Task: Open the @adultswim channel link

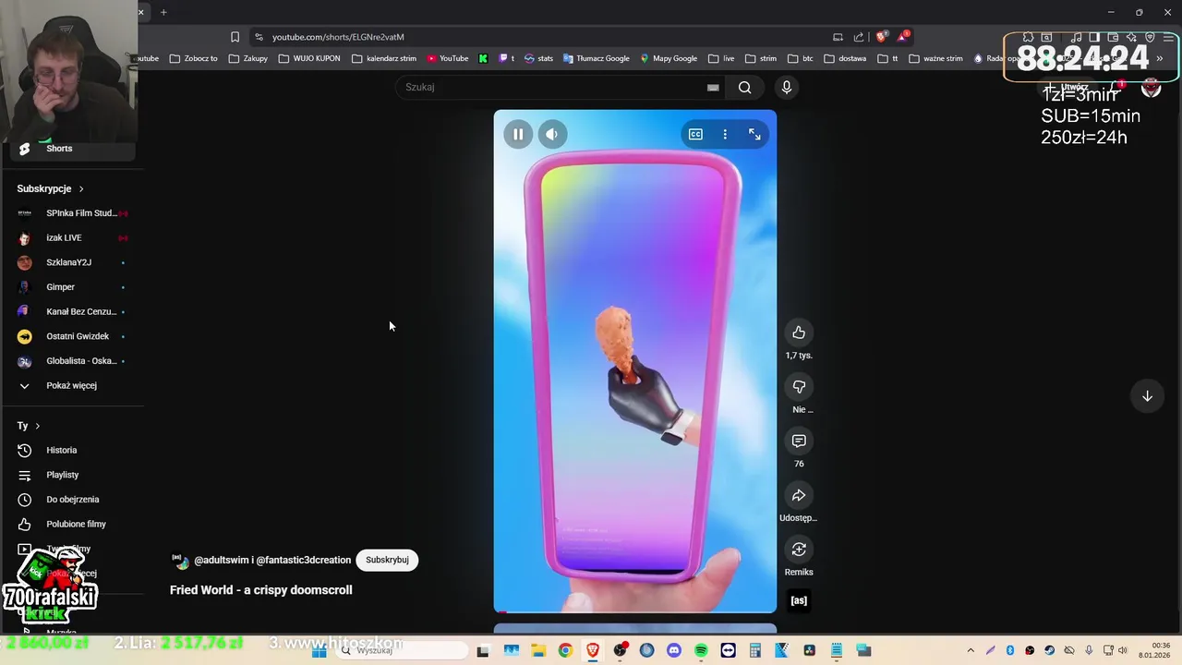Action: click(x=220, y=560)
